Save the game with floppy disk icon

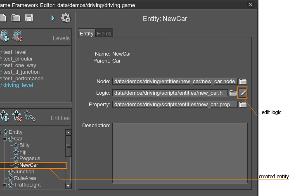[29, 18]
